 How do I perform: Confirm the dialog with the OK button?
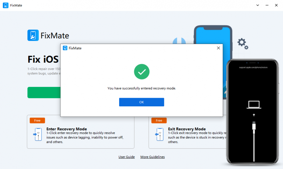pyautogui.click(x=141, y=102)
